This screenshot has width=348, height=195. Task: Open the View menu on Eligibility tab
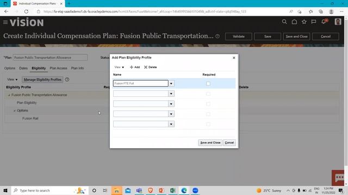[x=12, y=80]
